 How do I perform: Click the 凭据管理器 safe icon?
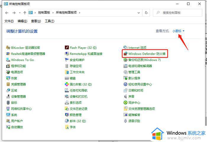coord(8,84)
